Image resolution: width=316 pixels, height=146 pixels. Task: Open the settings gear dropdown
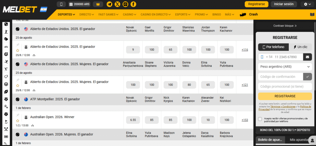(307, 4)
